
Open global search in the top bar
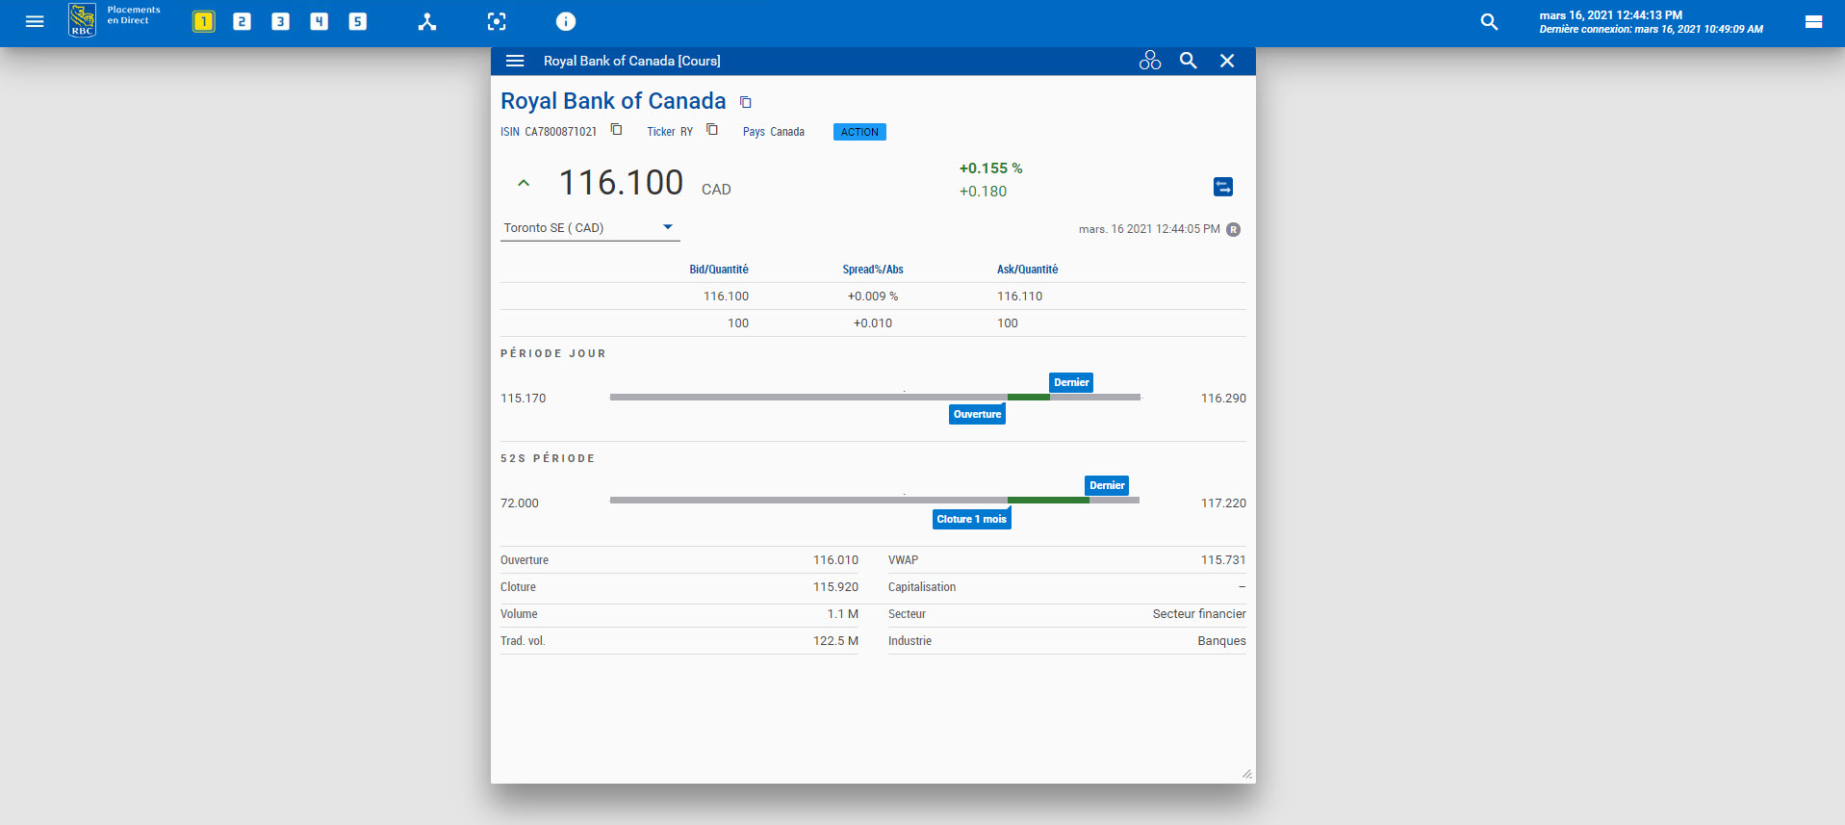tap(1489, 21)
